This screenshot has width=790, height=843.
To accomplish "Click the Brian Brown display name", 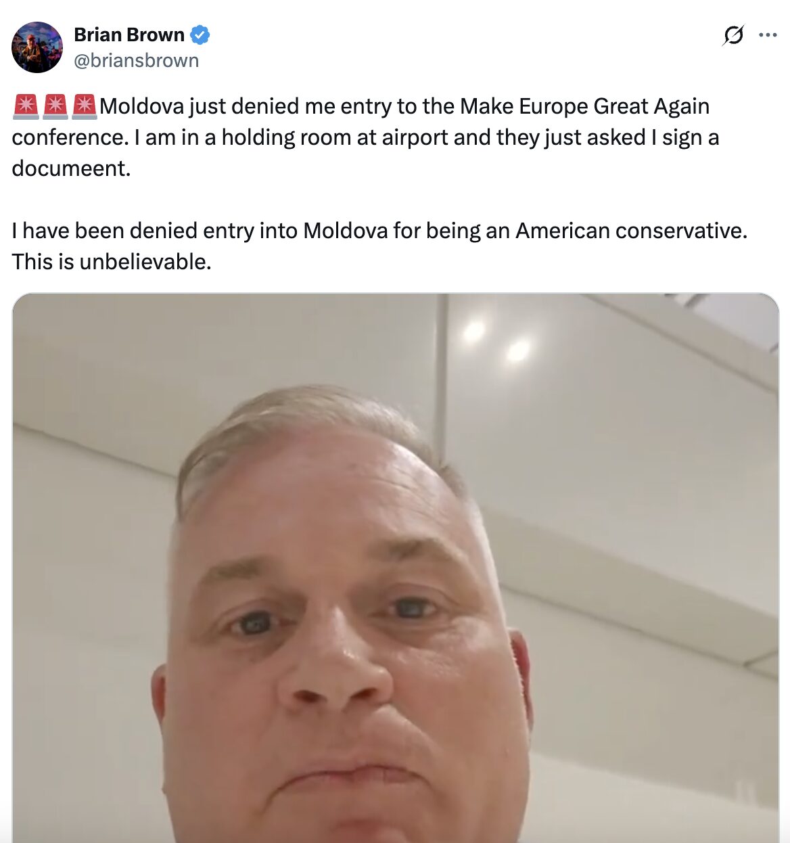I will coord(129,35).
